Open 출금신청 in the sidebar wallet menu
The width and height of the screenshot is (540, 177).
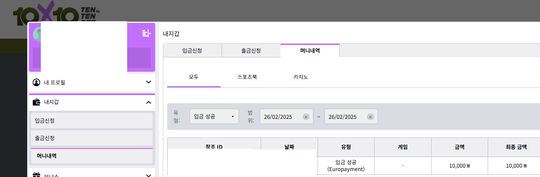(x=91, y=138)
